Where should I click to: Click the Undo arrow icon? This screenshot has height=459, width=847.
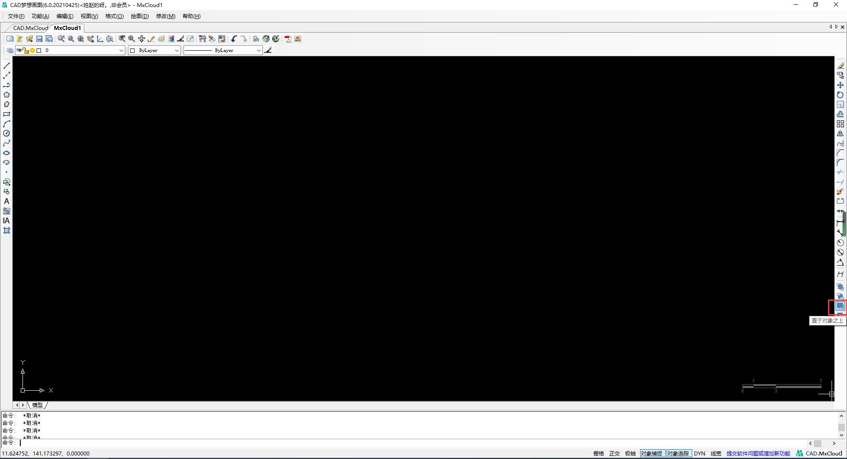[234, 39]
